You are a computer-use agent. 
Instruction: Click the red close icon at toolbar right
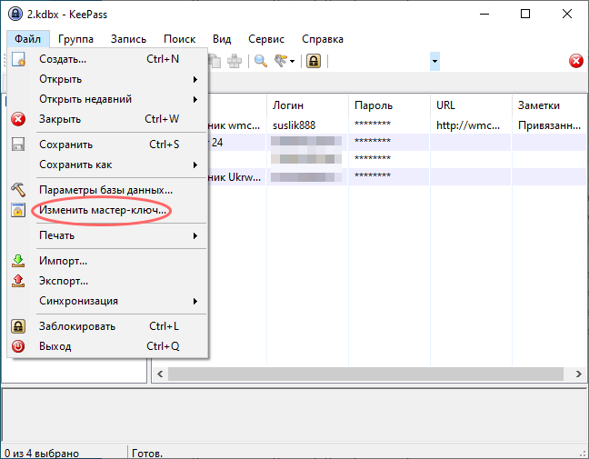coord(576,61)
